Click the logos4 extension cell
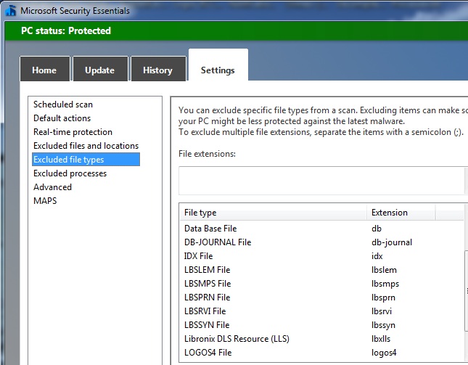 click(x=384, y=353)
